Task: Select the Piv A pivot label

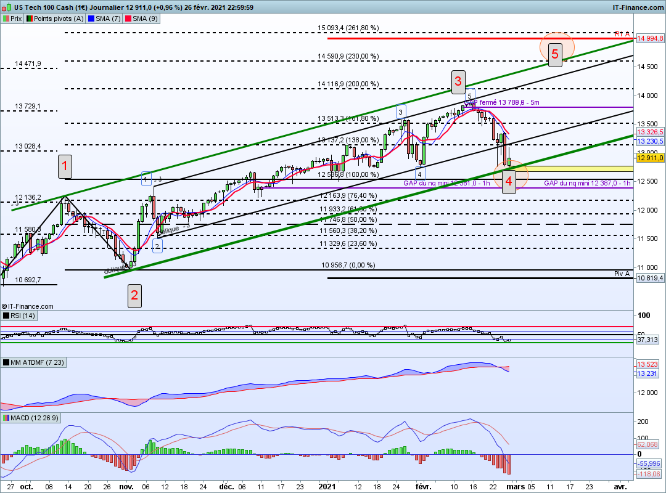Action: [x=622, y=274]
